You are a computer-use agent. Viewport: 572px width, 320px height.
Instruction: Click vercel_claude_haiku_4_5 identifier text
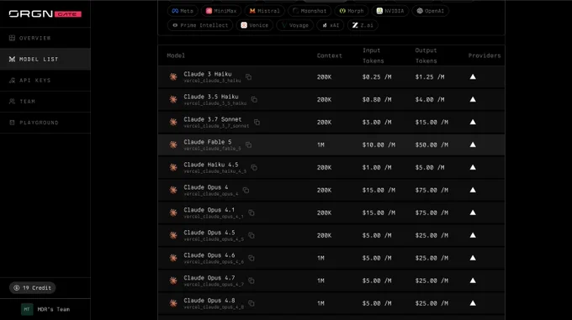tap(214, 171)
